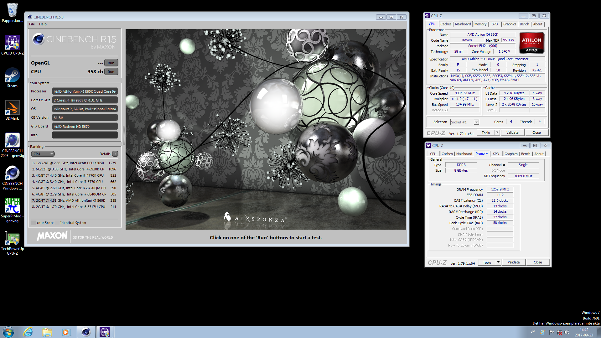Open the Steam desktop shortcut
Viewport: 601px width, 338px height.
click(x=12, y=78)
